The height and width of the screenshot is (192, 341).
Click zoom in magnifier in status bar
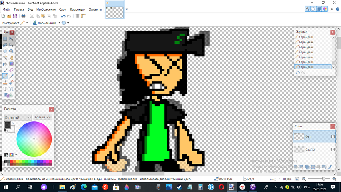tap(335, 179)
